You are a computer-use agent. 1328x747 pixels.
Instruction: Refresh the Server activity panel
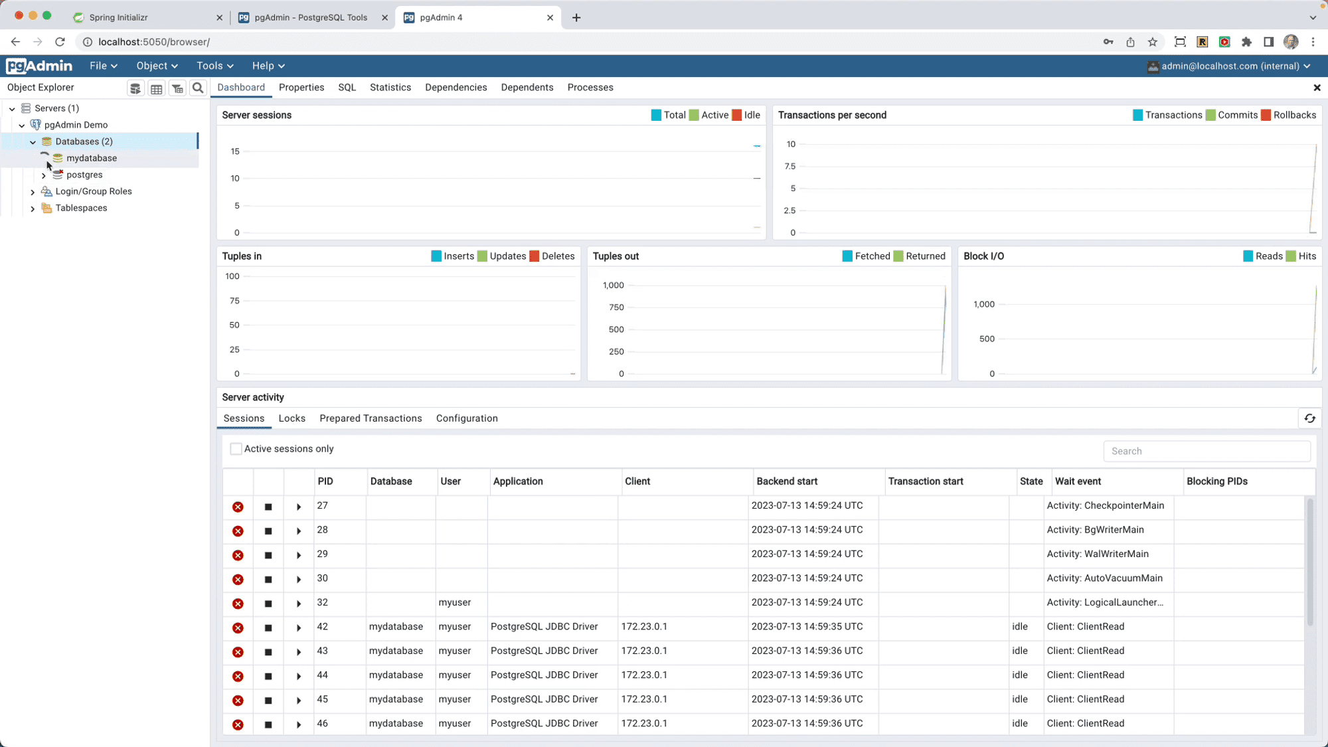1309,418
